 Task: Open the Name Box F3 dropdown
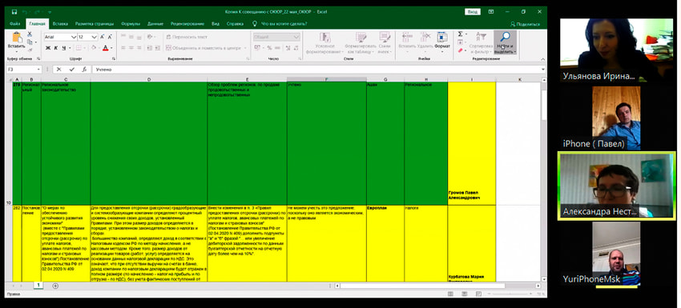point(38,70)
